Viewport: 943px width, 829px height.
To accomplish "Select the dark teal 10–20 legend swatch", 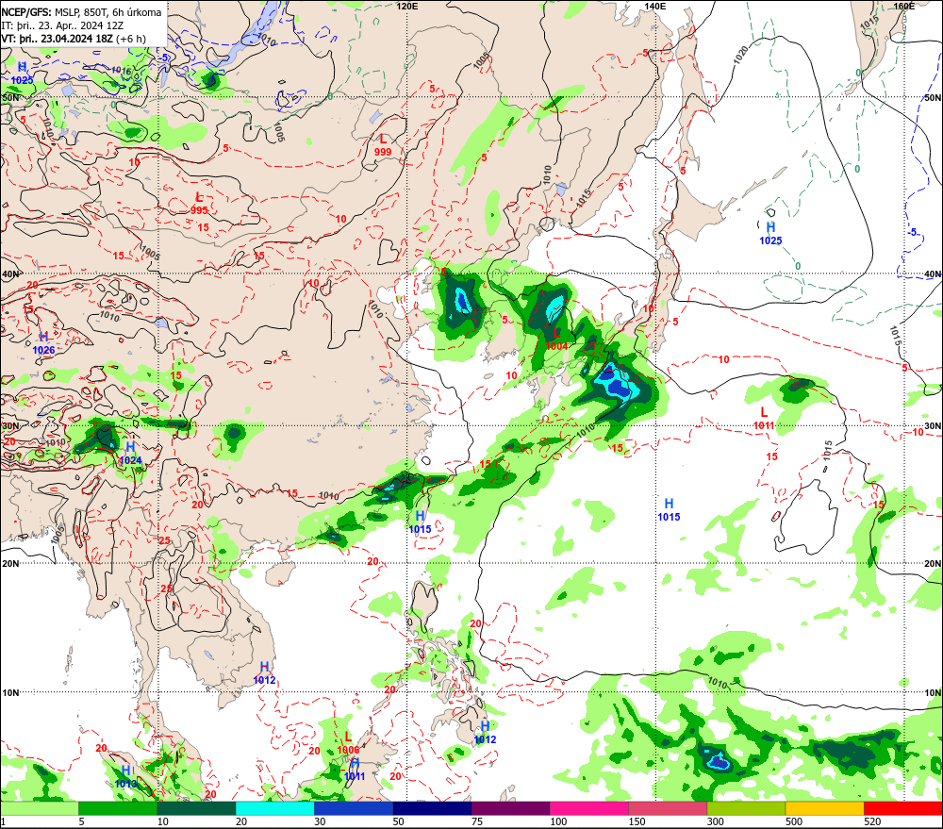I will tap(196, 808).
